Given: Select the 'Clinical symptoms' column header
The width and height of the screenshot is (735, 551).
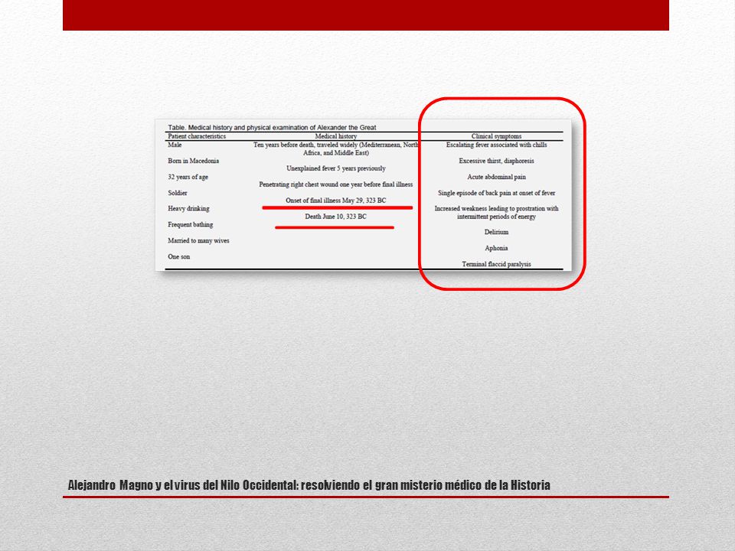Looking at the screenshot, I should click(496, 136).
